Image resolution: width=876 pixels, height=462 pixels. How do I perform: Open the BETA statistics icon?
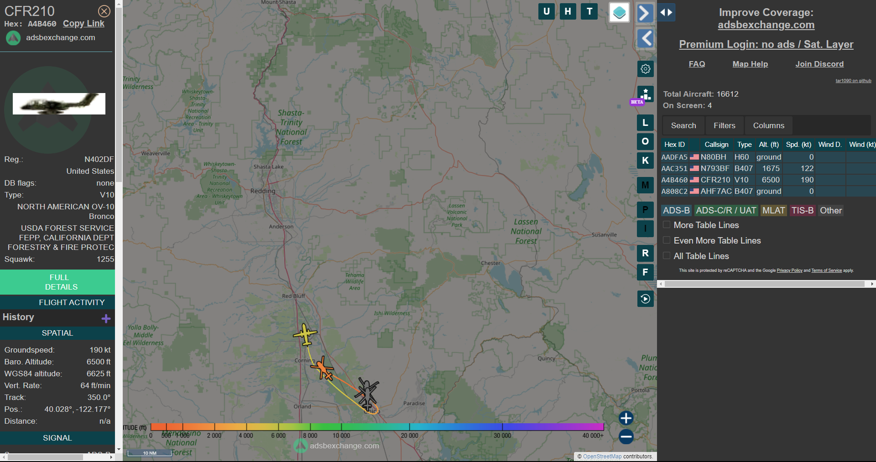pos(645,94)
